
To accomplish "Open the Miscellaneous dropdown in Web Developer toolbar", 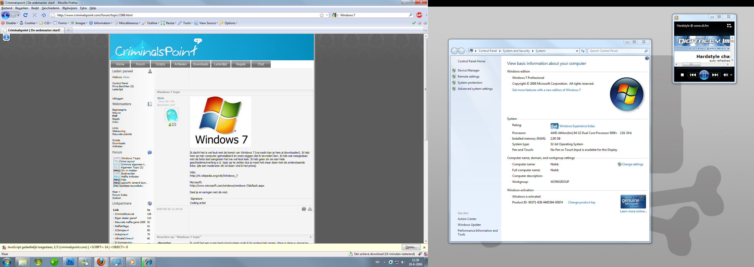I will (127, 23).
